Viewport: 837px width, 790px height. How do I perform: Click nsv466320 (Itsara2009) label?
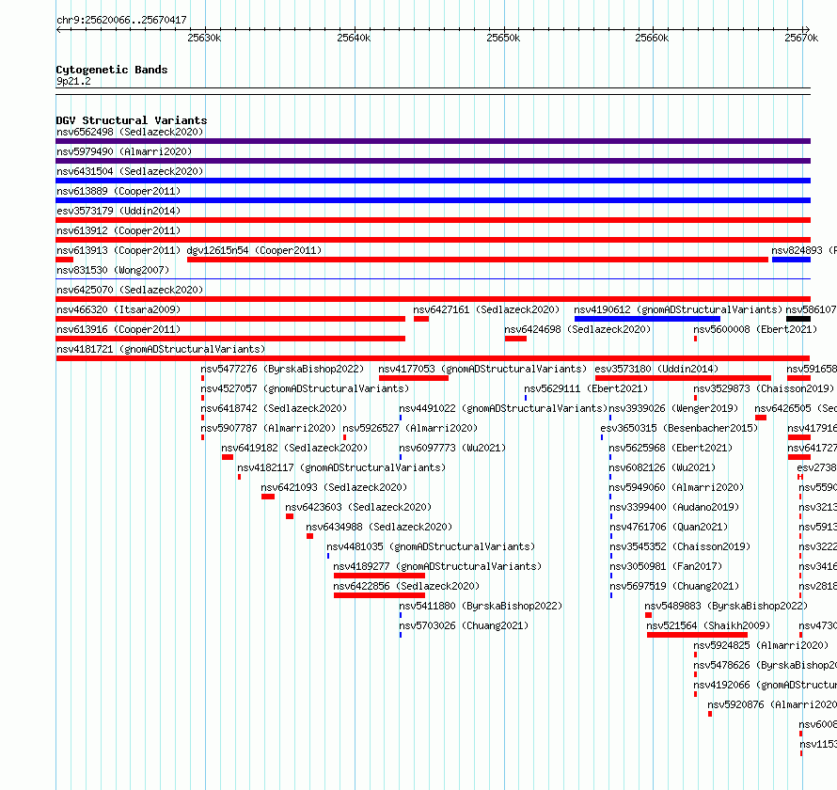(x=118, y=309)
